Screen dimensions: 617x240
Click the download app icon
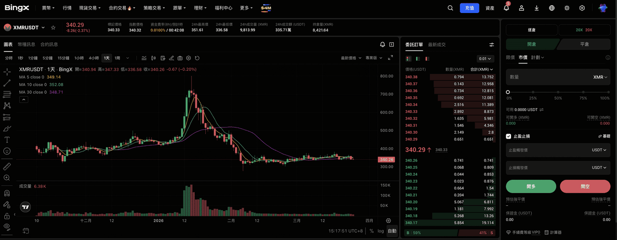(x=537, y=8)
